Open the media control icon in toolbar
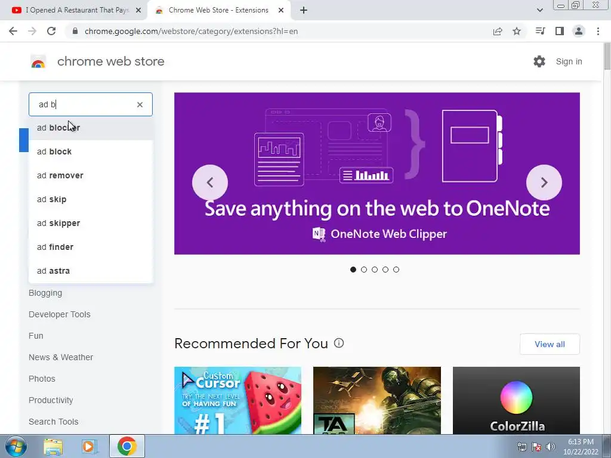This screenshot has width=611, height=458. pos(540,31)
